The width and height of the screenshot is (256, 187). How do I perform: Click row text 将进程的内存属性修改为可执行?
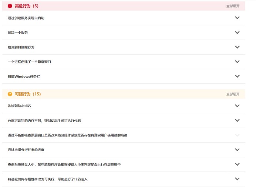47,179
